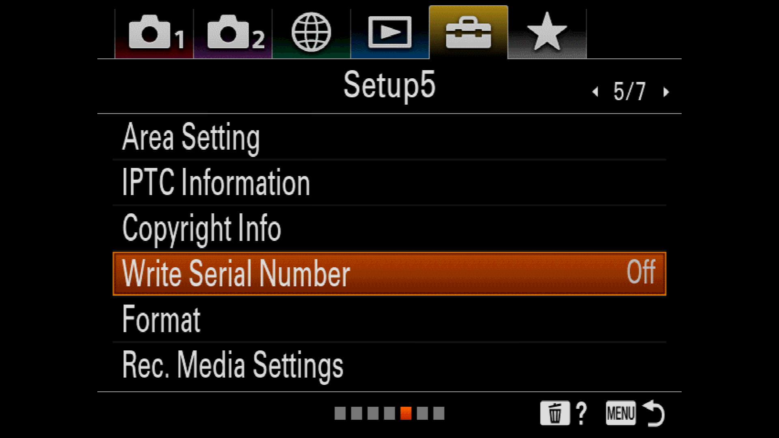Image resolution: width=779 pixels, height=438 pixels.
Task: Toggle Write Serial Number Off value
Action: [x=641, y=272]
